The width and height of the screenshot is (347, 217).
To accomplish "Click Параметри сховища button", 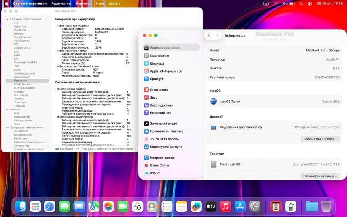I will click(320, 176).
